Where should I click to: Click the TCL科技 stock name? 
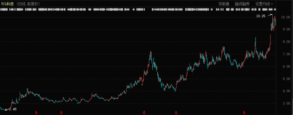pyautogui.click(x=7, y=4)
